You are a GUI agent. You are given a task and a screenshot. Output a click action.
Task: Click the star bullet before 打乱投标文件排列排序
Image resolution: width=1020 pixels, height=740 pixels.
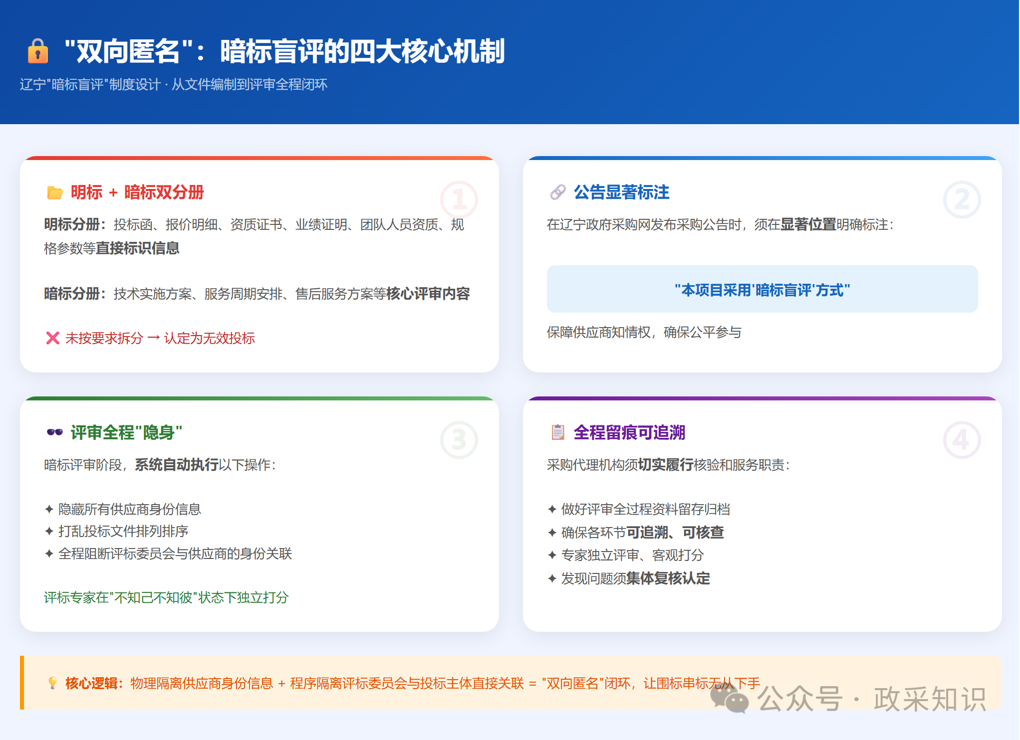pyautogui.click(x=49, y=531)
